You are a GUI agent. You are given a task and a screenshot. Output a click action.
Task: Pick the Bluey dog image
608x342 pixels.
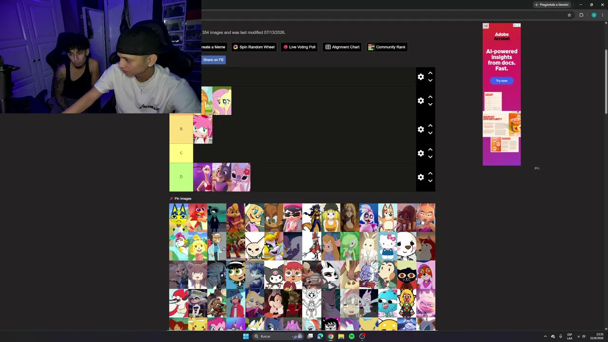[388, 218]
